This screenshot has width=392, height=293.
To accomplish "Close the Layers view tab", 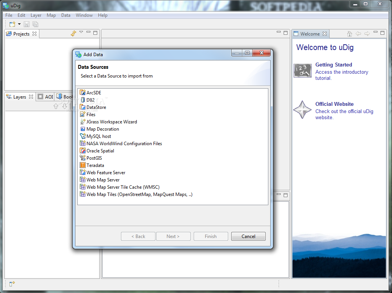I will (31, 97).
